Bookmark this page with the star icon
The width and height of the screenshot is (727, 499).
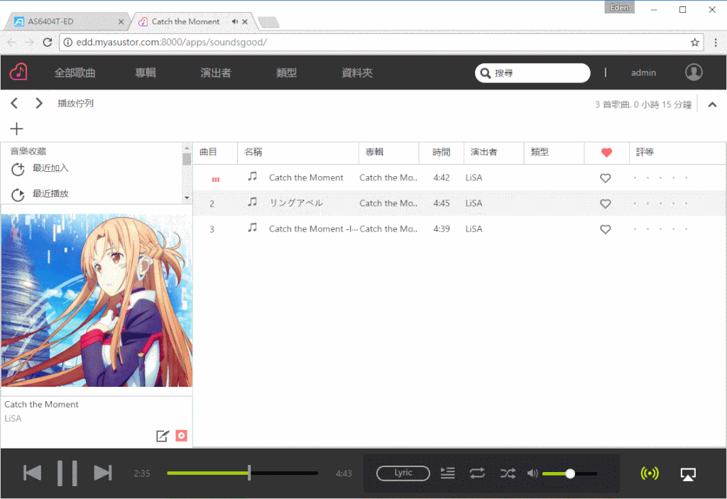694,42
